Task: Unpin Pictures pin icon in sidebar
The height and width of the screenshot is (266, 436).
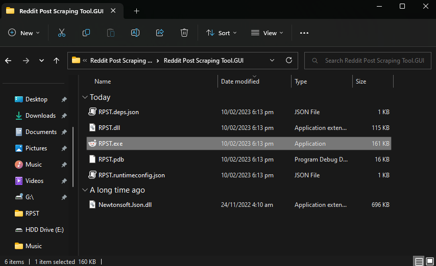Action: [x=64, y=148]
